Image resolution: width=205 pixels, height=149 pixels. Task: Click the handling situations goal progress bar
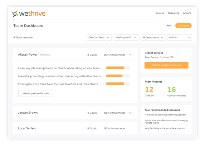pyautogui.click(x=118, y=76)
